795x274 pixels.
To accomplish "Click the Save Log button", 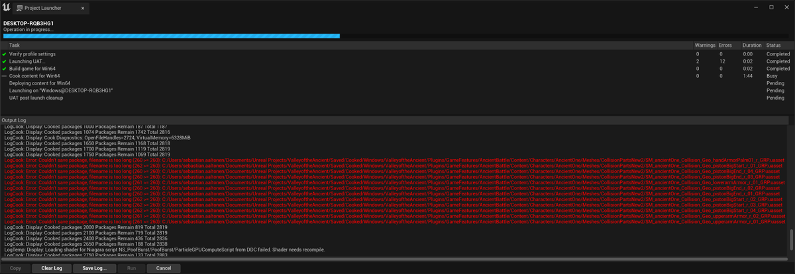I will (94, 268).
